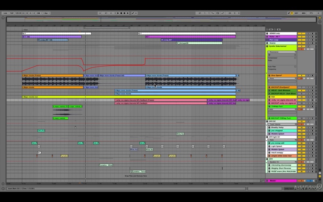Unfold the Perc Loop track
Image resolution: width=323 pixels, height=202 pixels.
[267, 40]
